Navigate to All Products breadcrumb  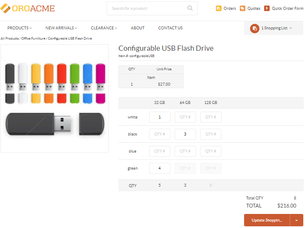coord(9,38)
